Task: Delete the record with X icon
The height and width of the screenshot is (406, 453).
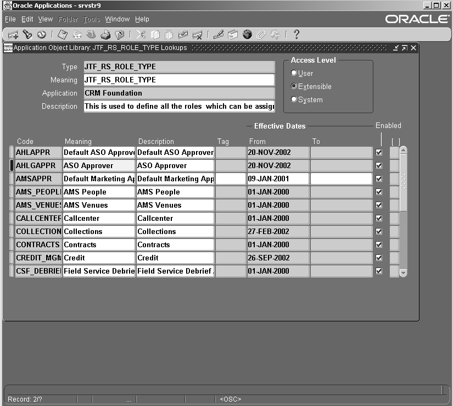Action: click(x=198, y=35)
